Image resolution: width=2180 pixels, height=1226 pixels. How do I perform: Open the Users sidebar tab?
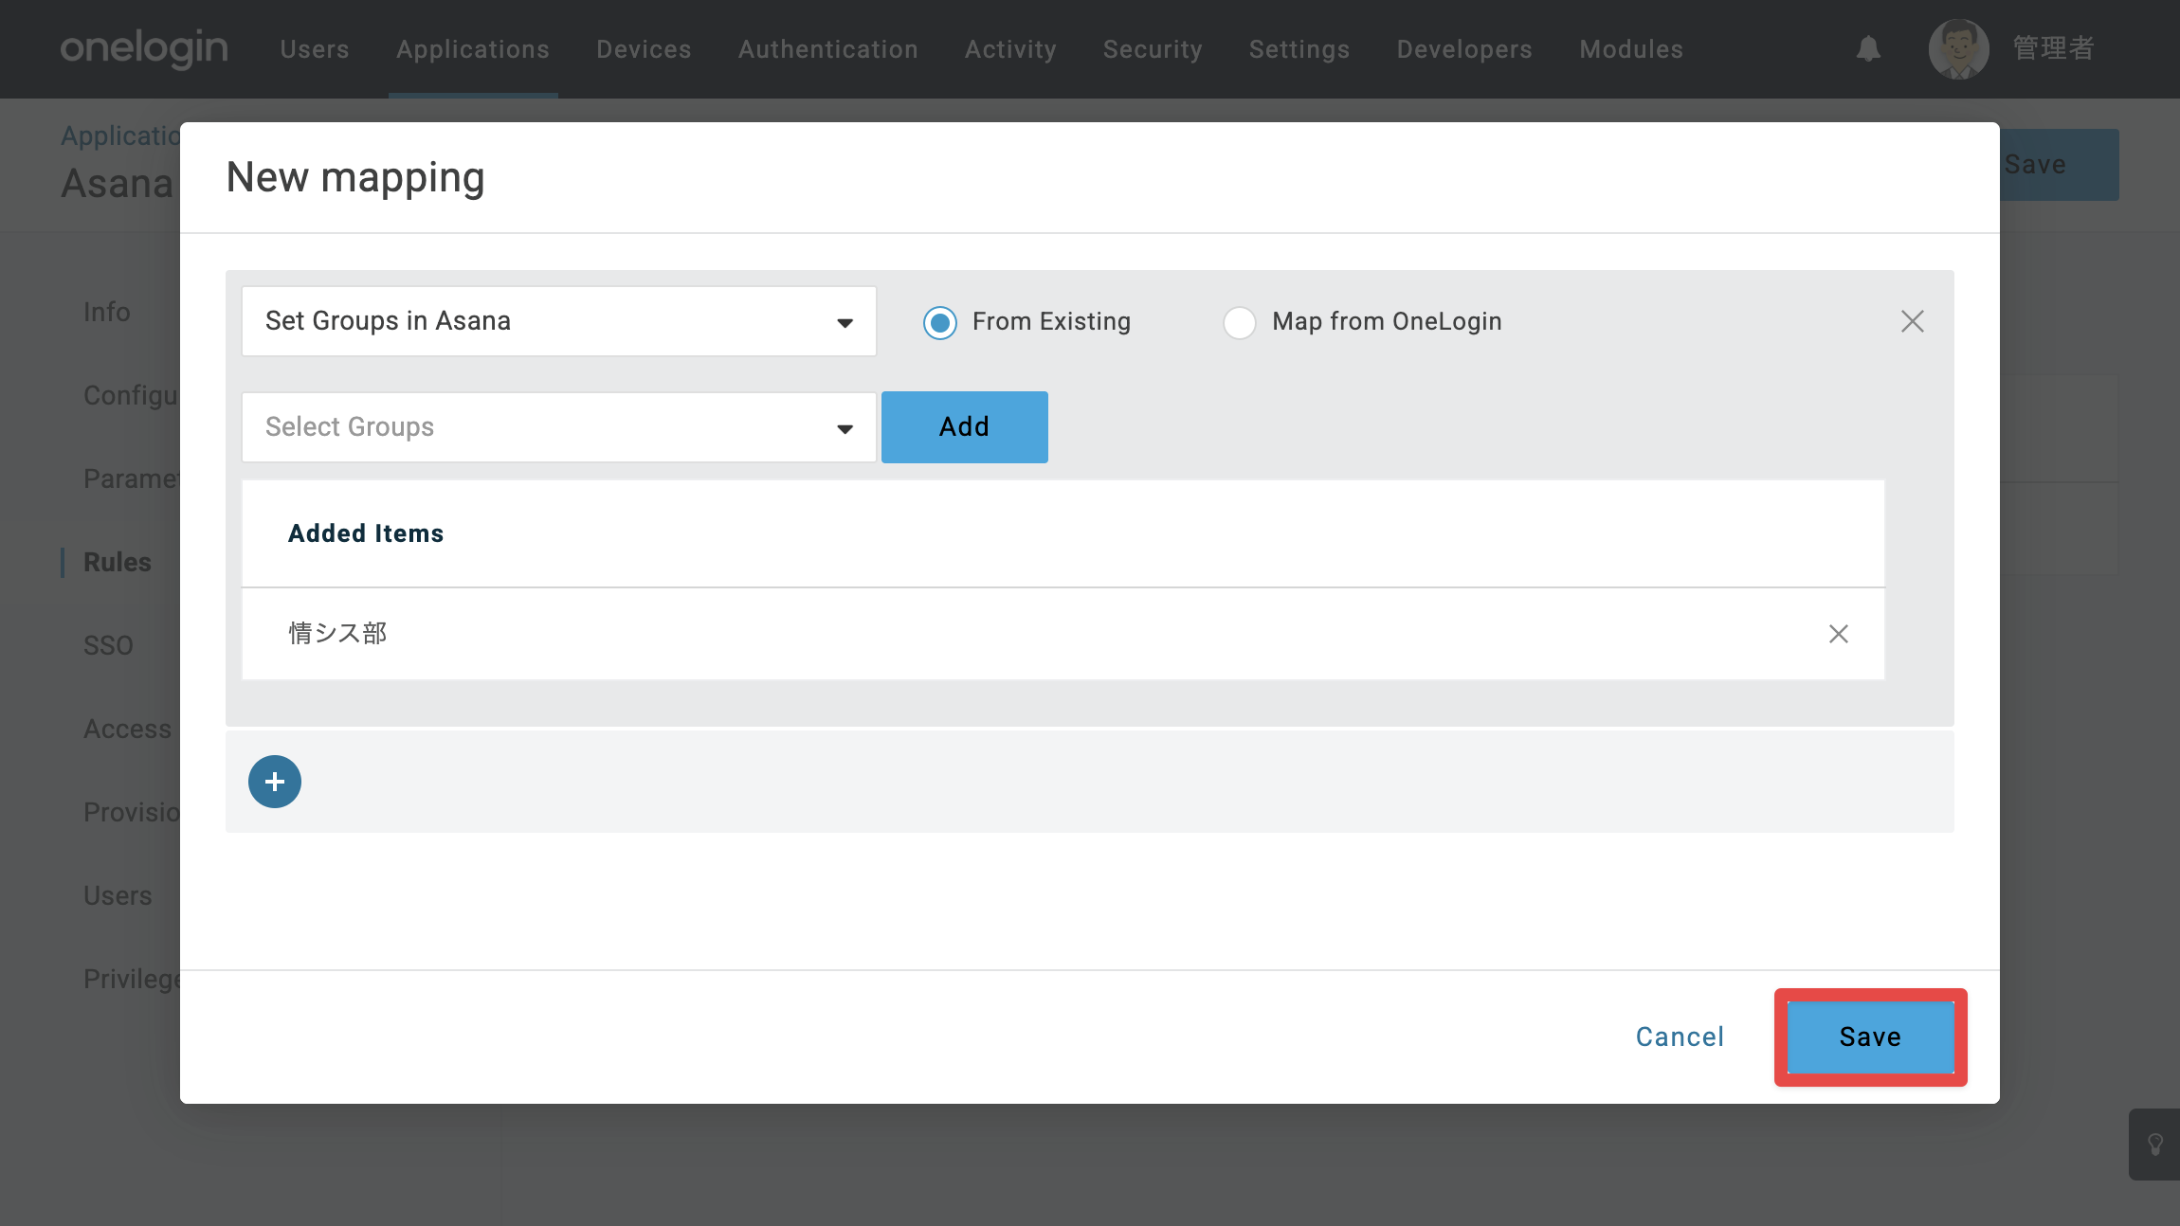coord(118,895)
